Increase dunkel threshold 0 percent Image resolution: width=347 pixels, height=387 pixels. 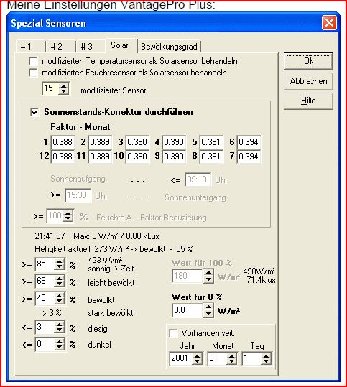point(60,342)
